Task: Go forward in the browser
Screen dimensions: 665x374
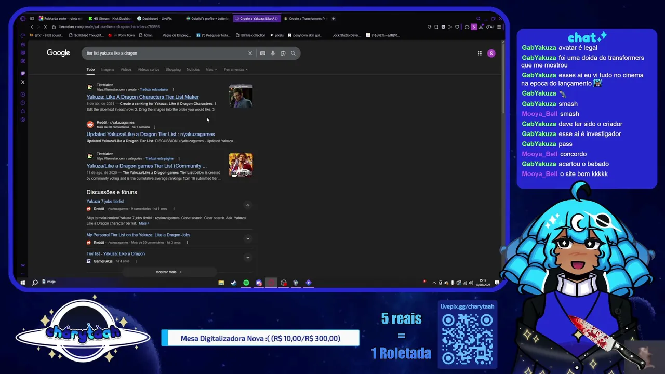Action: pyautogui.click(x=38, y=26)
